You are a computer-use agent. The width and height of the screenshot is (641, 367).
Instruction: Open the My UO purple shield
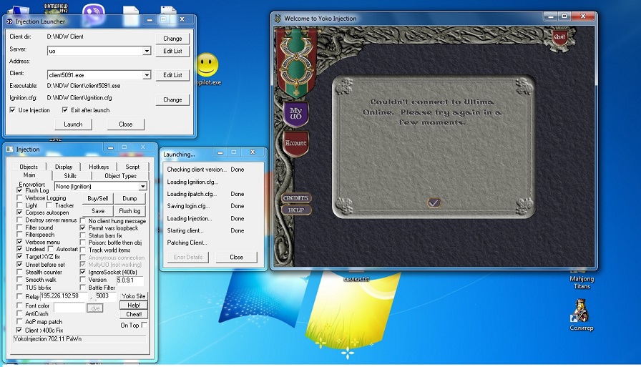click(x=295, y=114)
